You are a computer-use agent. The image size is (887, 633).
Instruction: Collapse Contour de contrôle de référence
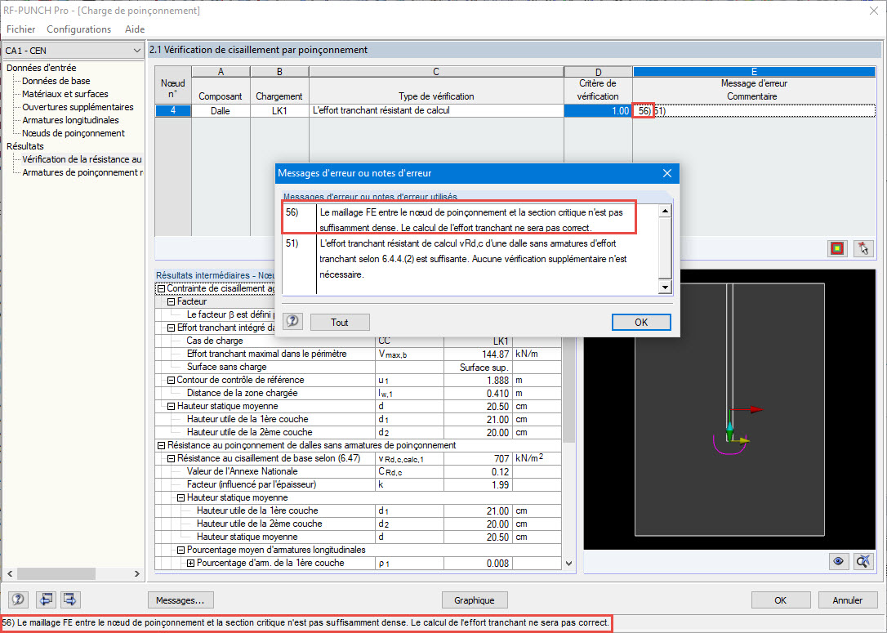pyautogui.click(x=171, y=380)
